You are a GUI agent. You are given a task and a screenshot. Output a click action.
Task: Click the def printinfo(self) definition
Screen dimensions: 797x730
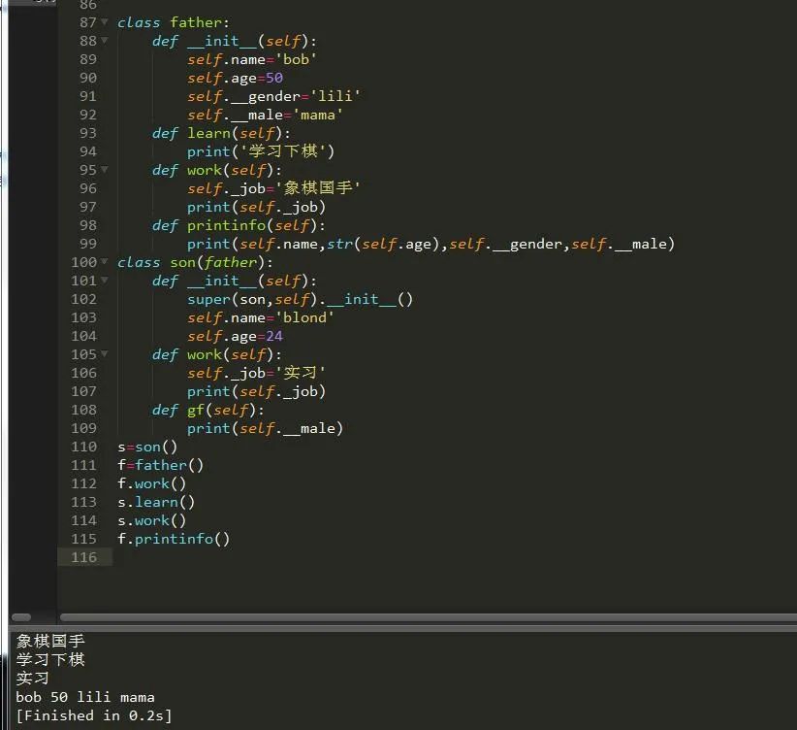click(239, 225)
